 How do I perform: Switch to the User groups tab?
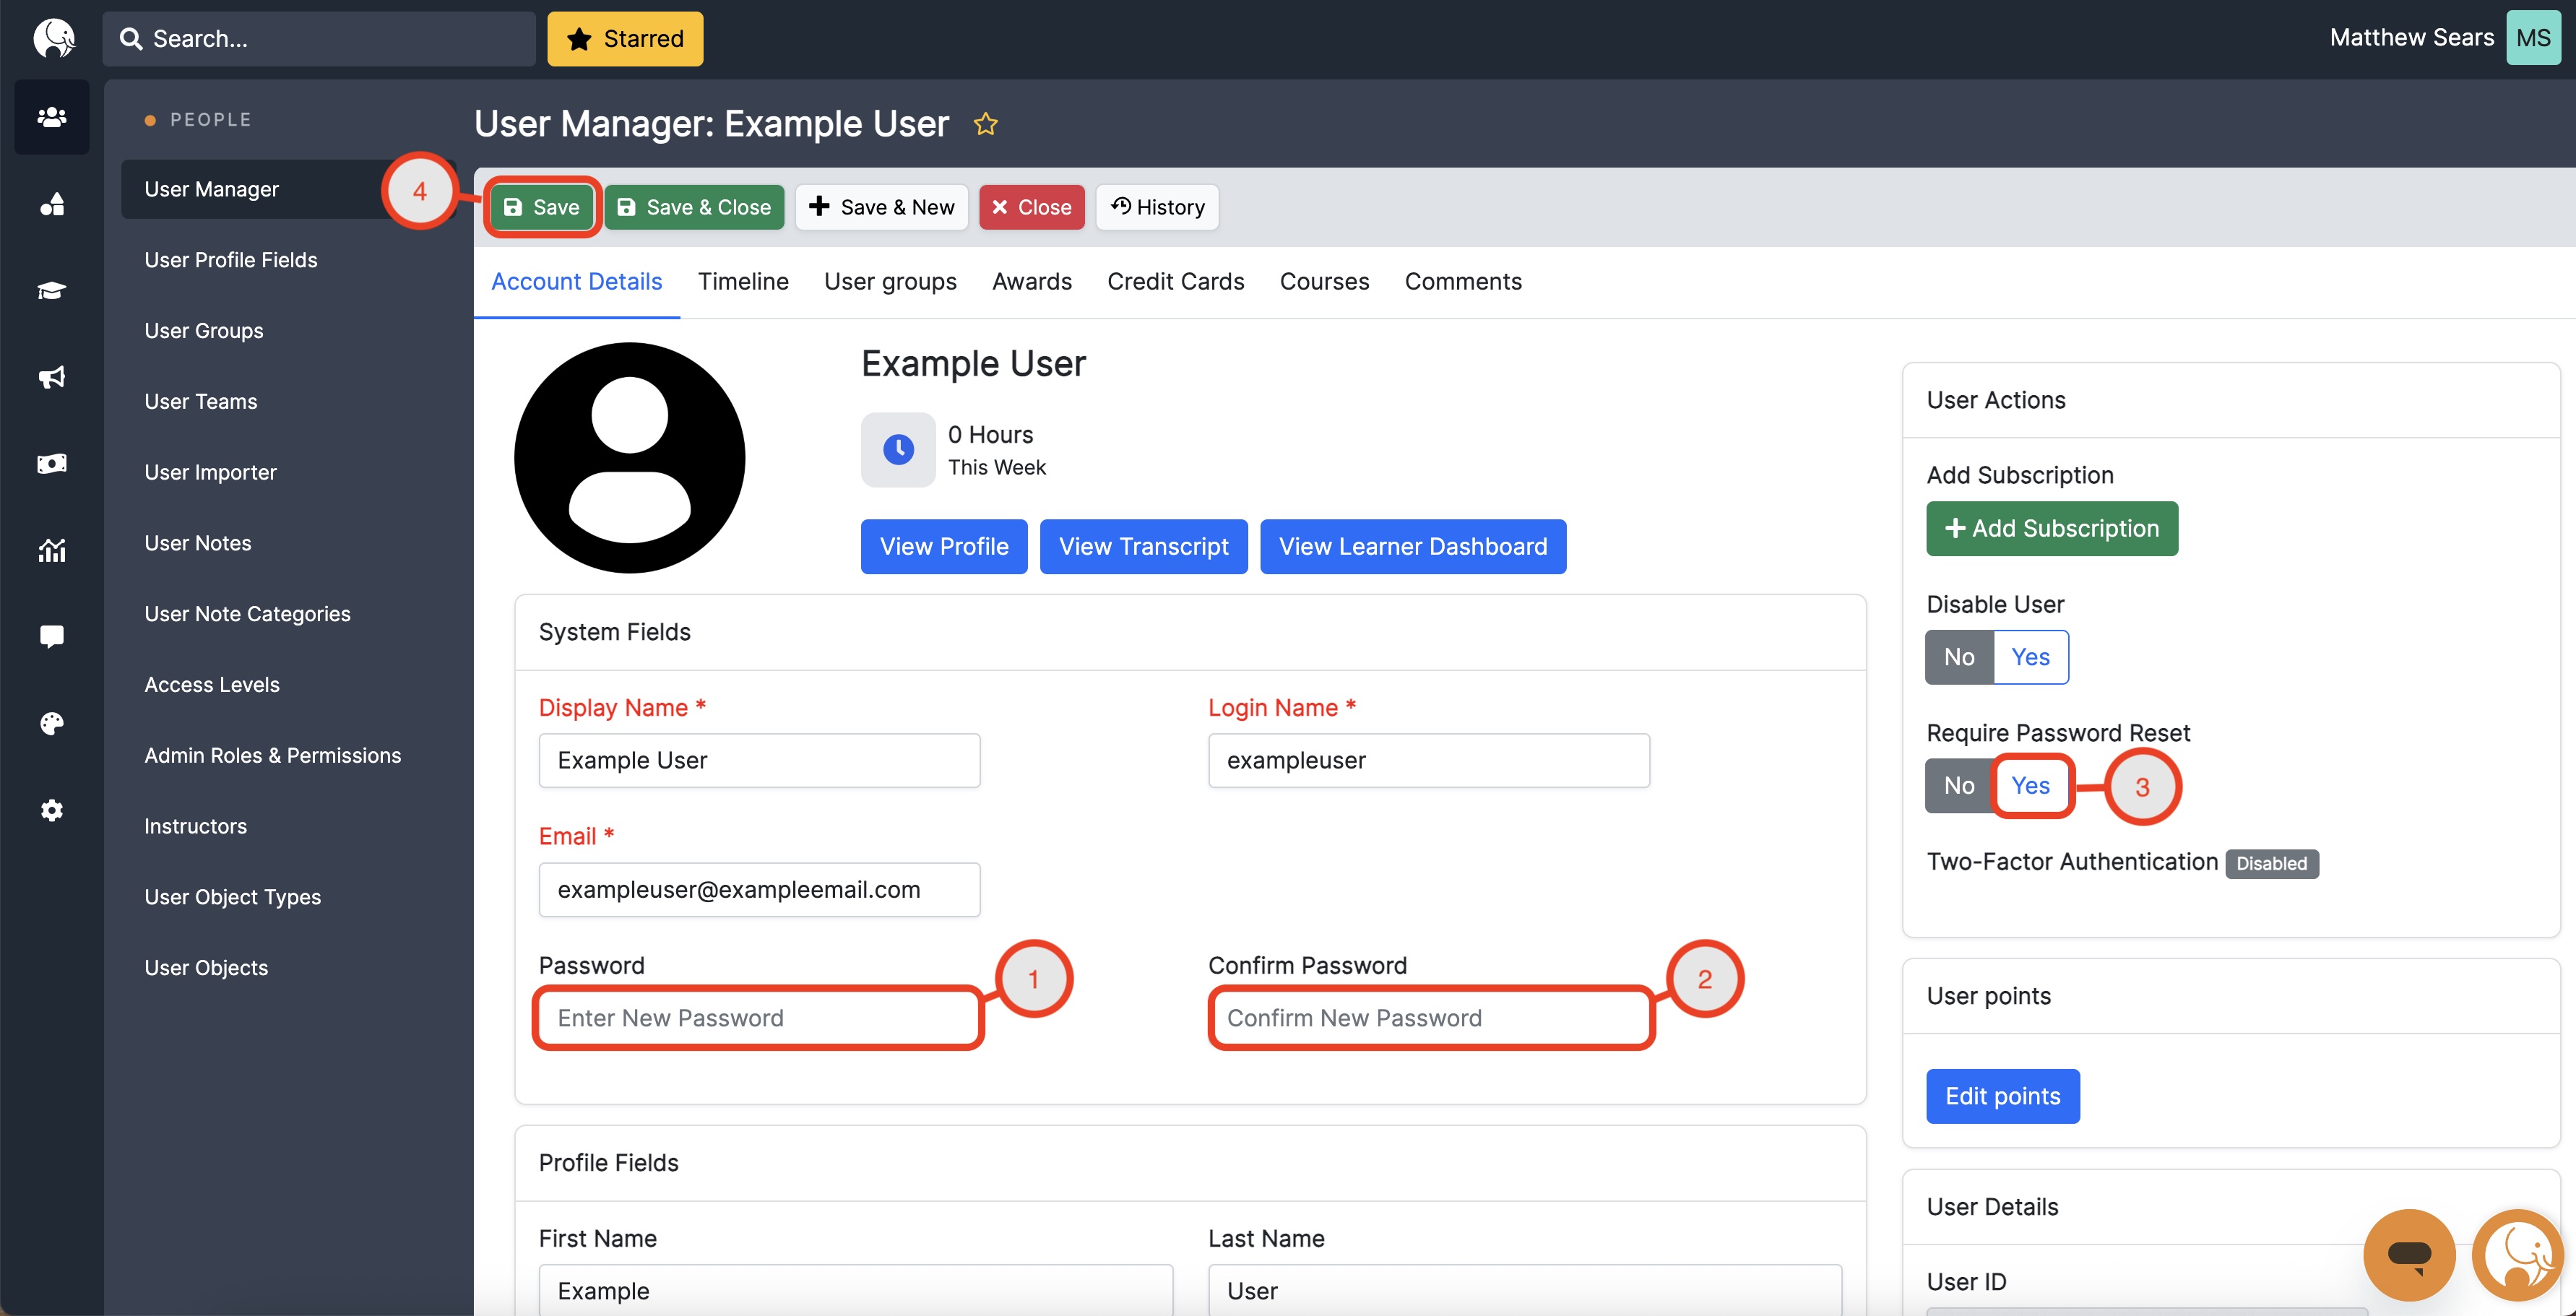tap(890, 281)
